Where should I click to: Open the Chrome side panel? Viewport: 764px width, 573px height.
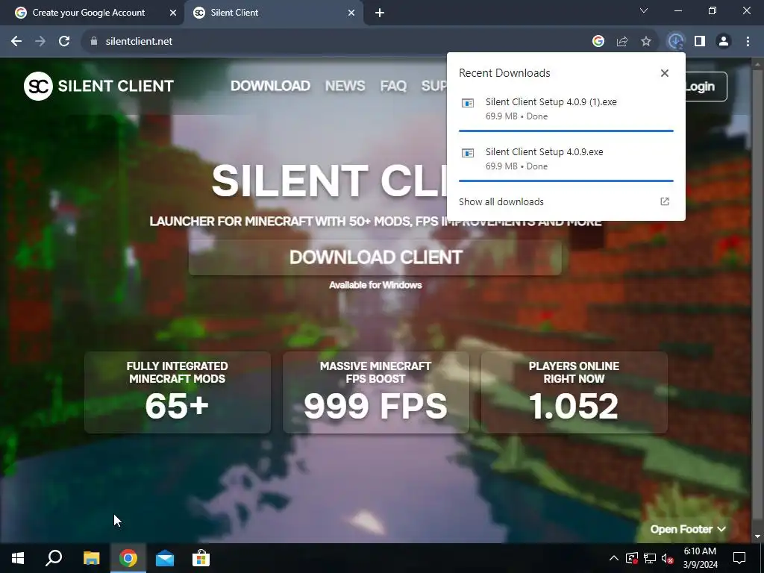(700, 42)
